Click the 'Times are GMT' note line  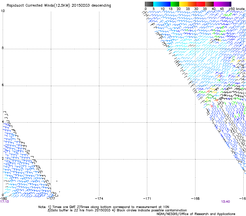click(104, 207)
